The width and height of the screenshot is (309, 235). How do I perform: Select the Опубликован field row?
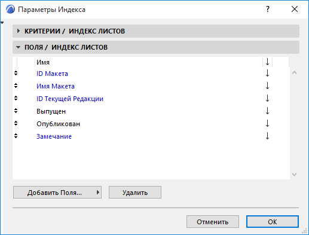click(151, 124)
